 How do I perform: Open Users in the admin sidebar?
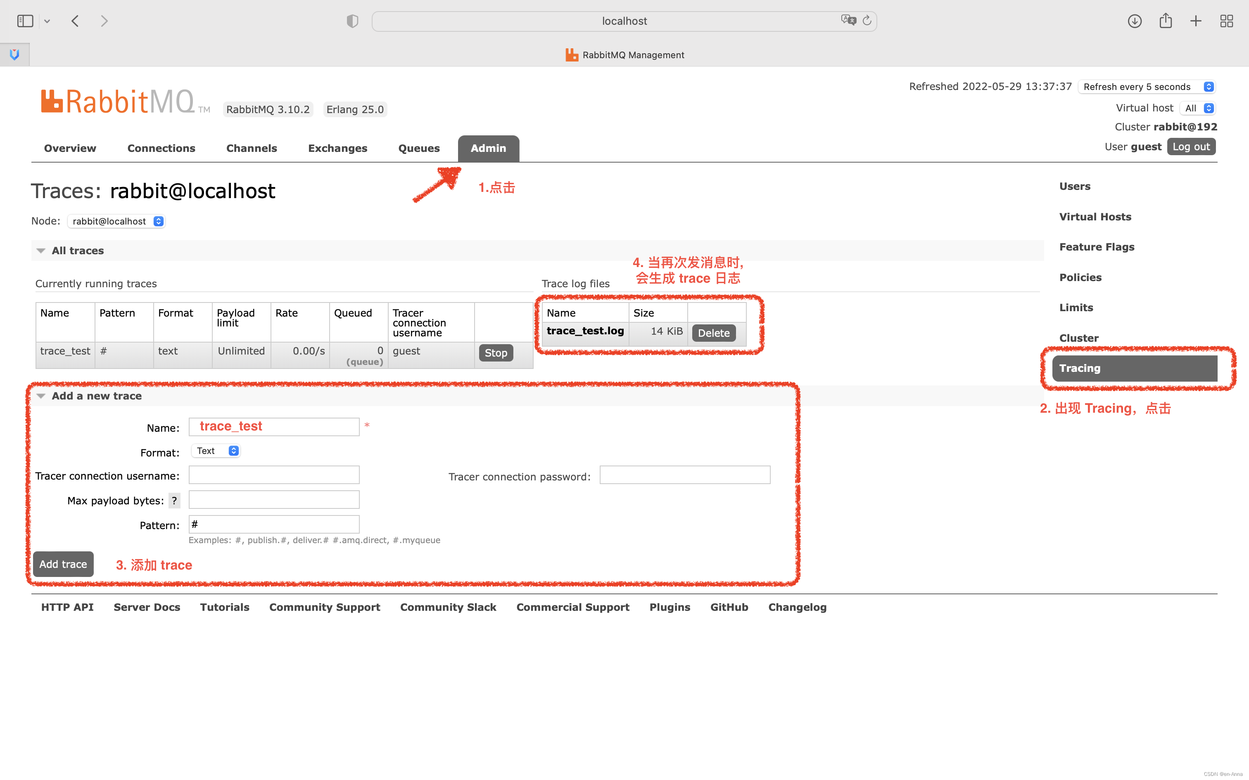coord(1075,186)
